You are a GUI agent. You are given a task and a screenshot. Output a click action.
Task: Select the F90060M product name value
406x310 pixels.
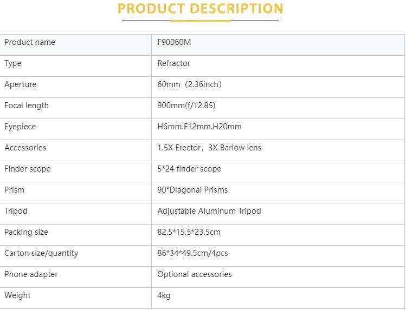[174, 42]
